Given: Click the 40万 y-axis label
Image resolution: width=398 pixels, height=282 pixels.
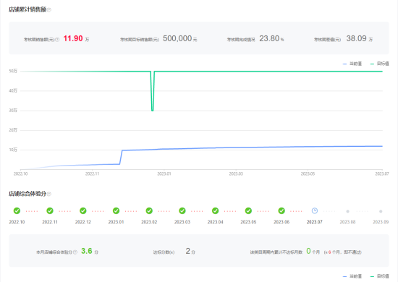Looking at the screenshot, I should click(x=13, y=90).
